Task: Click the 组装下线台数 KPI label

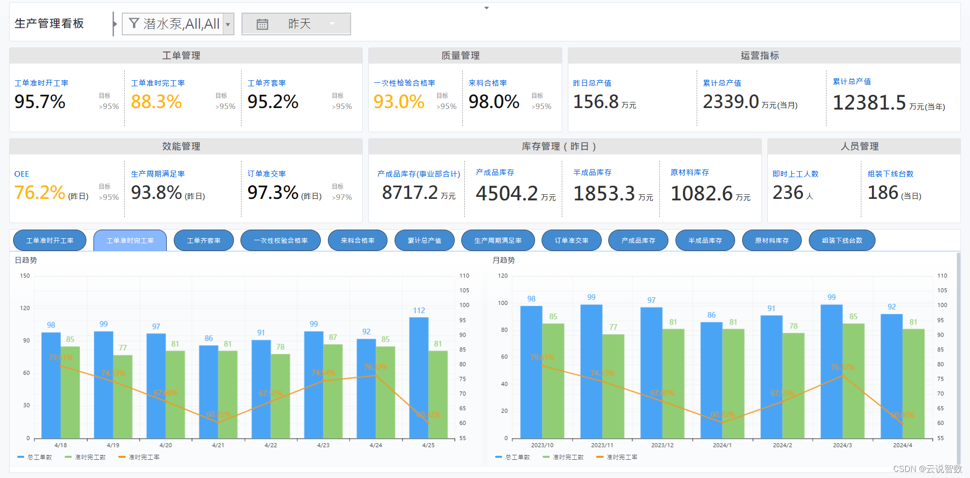Action: [x=891, y=174]
